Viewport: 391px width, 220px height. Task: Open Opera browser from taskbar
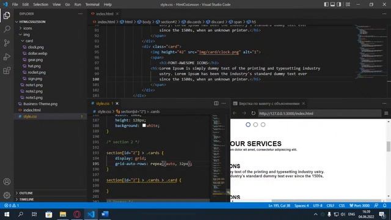(x=77, y=215)
